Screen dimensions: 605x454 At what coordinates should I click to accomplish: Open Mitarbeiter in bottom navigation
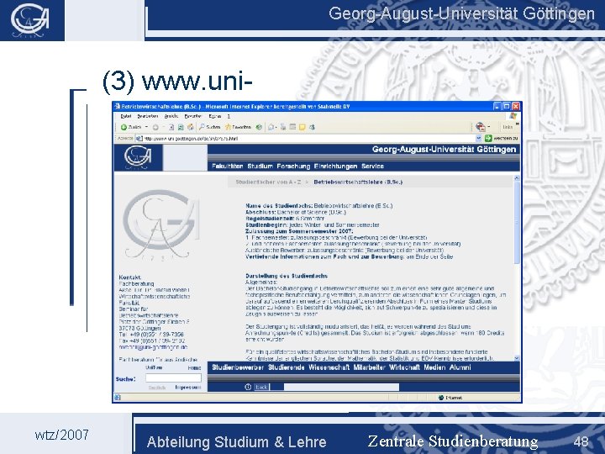coord(369,367)
